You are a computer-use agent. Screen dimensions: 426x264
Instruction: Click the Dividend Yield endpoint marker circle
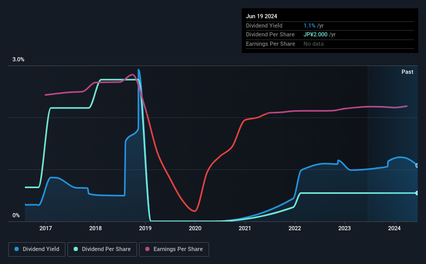(x=417, y=165)
